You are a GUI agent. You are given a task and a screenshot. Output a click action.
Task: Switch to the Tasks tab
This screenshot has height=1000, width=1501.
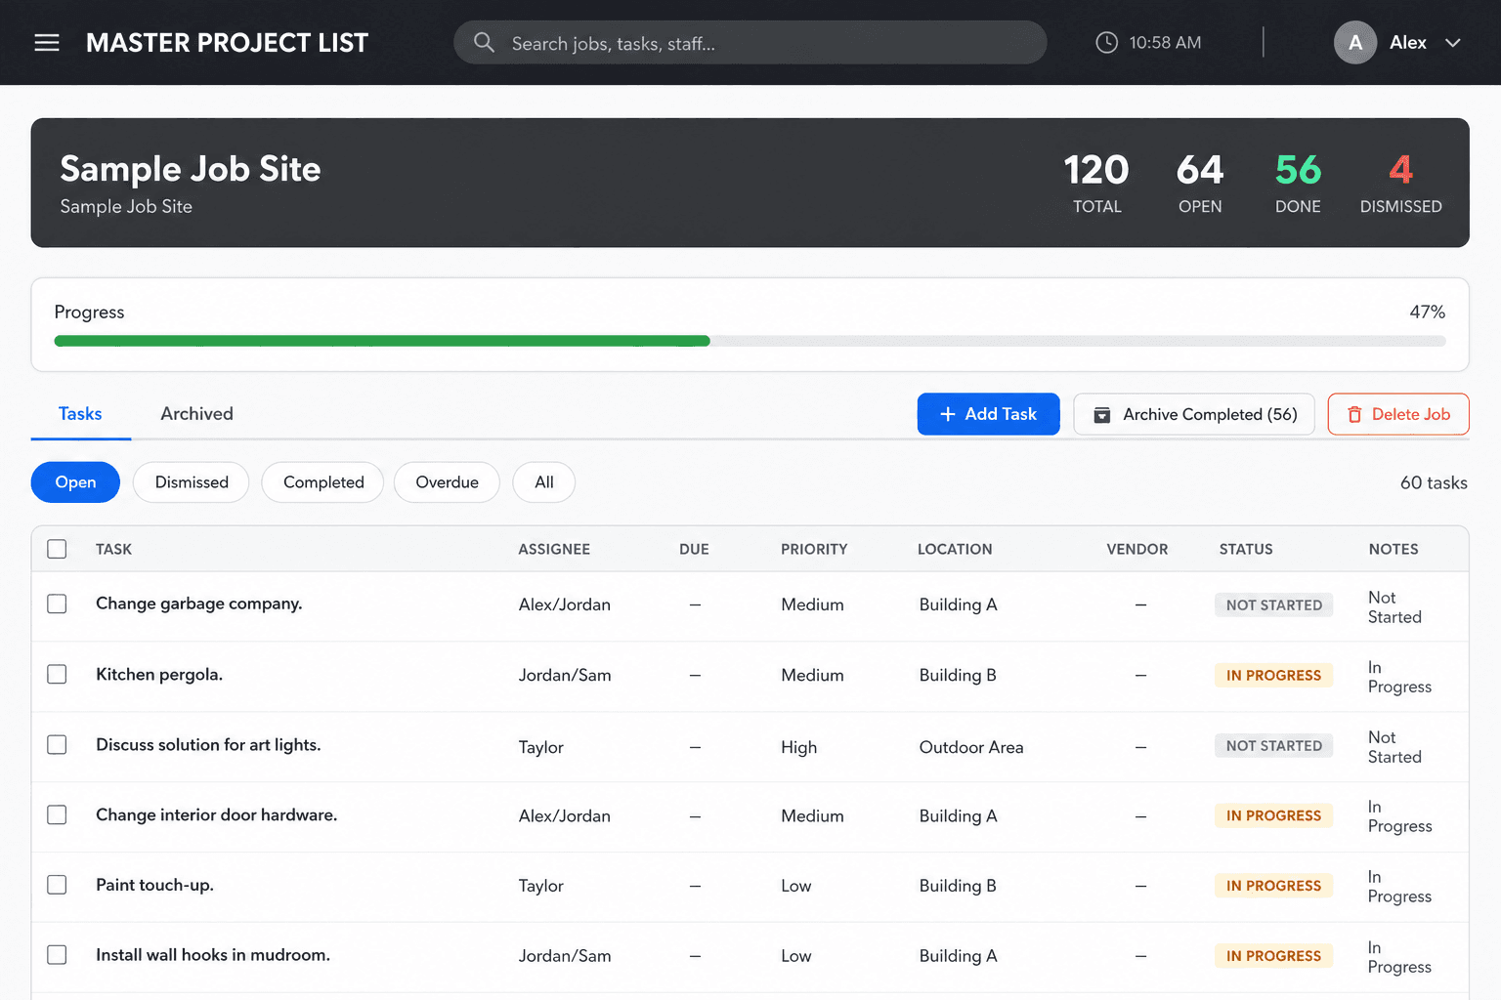coord(80,414)
